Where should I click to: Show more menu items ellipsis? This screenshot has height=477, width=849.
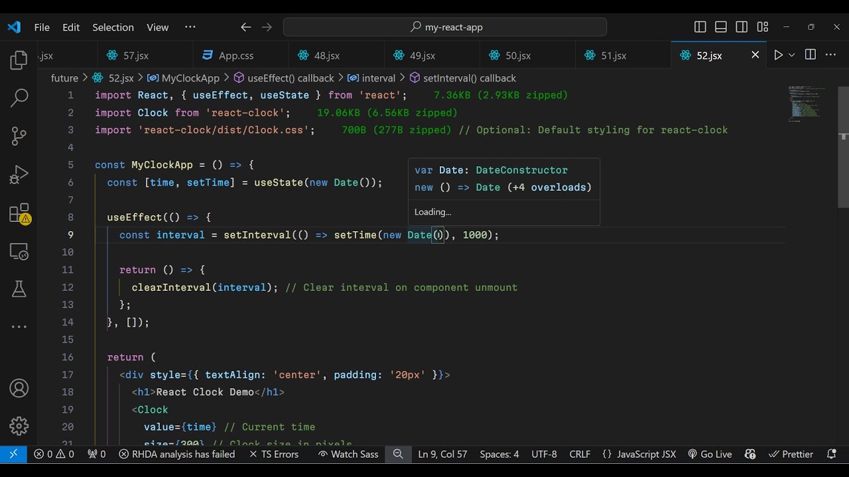[190, 27]
